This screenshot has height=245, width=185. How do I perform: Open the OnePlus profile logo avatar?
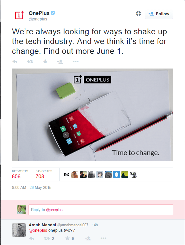tap(20, 15)
